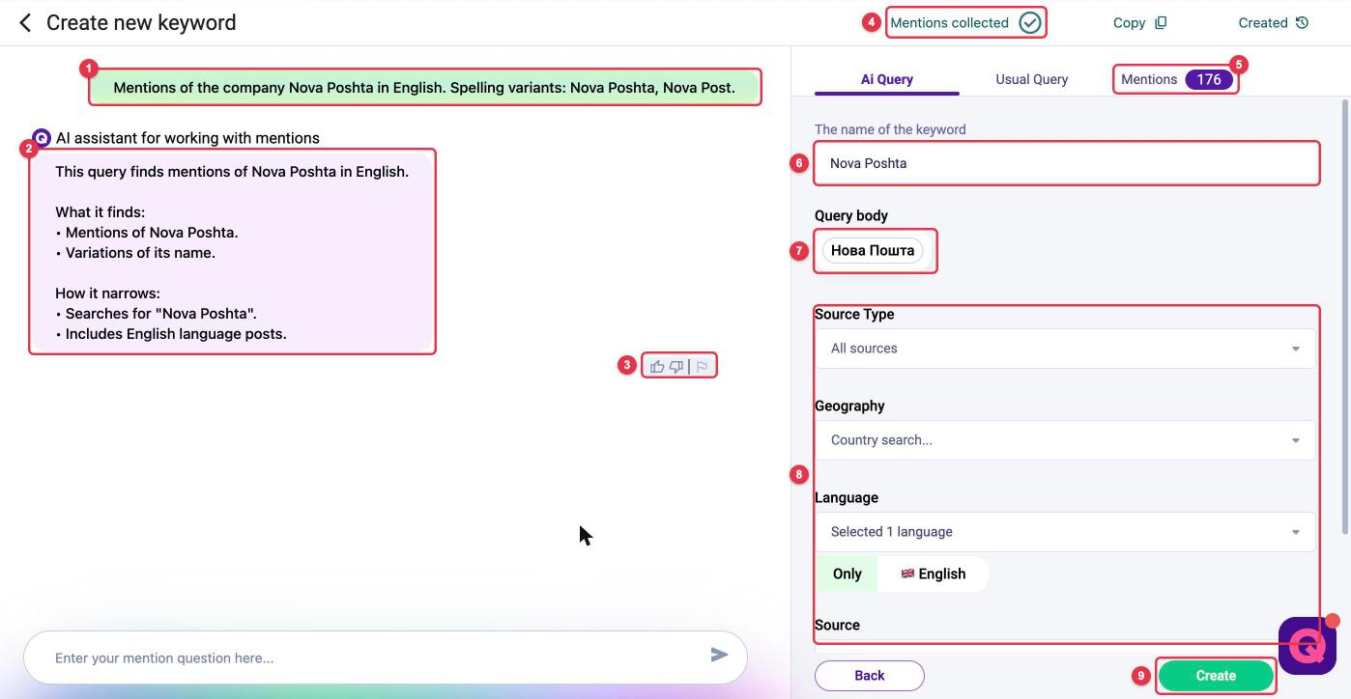1351x699 pixels.
Task: Click the AI assistant avatar icon
Action: pyautogui.click(x=41, y=138)
